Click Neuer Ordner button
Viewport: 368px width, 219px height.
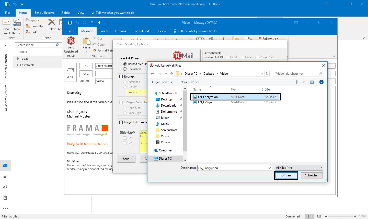point(190,82)
